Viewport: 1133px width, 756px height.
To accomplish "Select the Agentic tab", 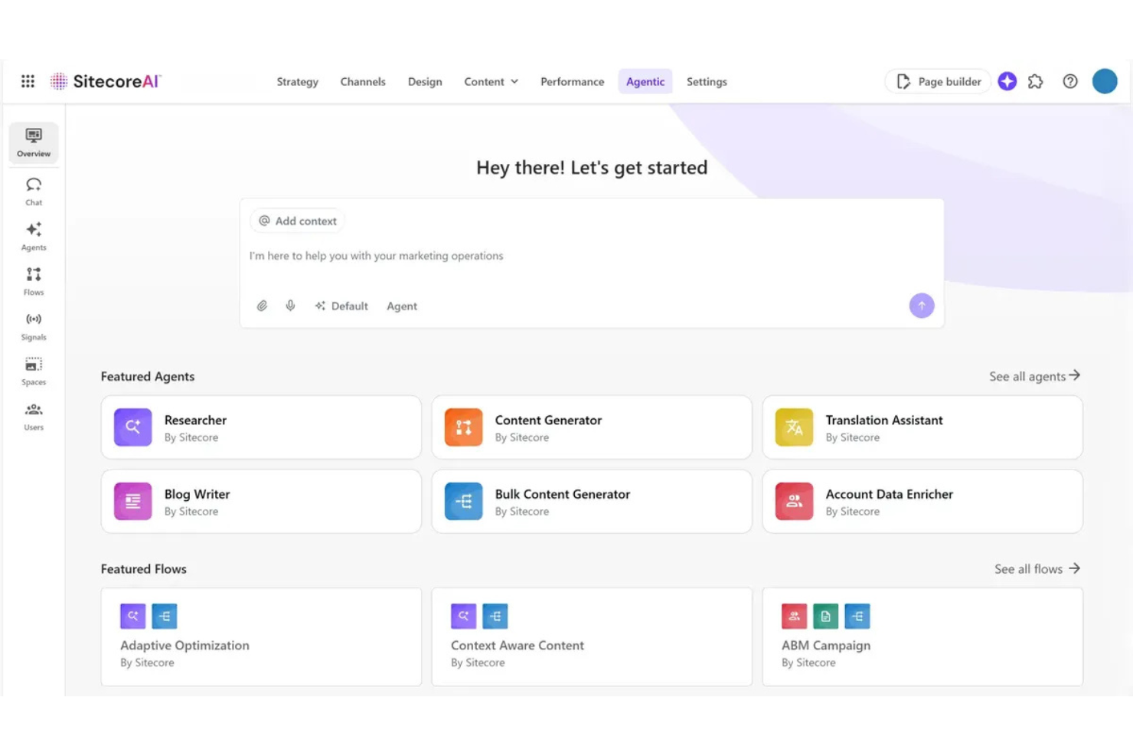I will click(645, 81).
